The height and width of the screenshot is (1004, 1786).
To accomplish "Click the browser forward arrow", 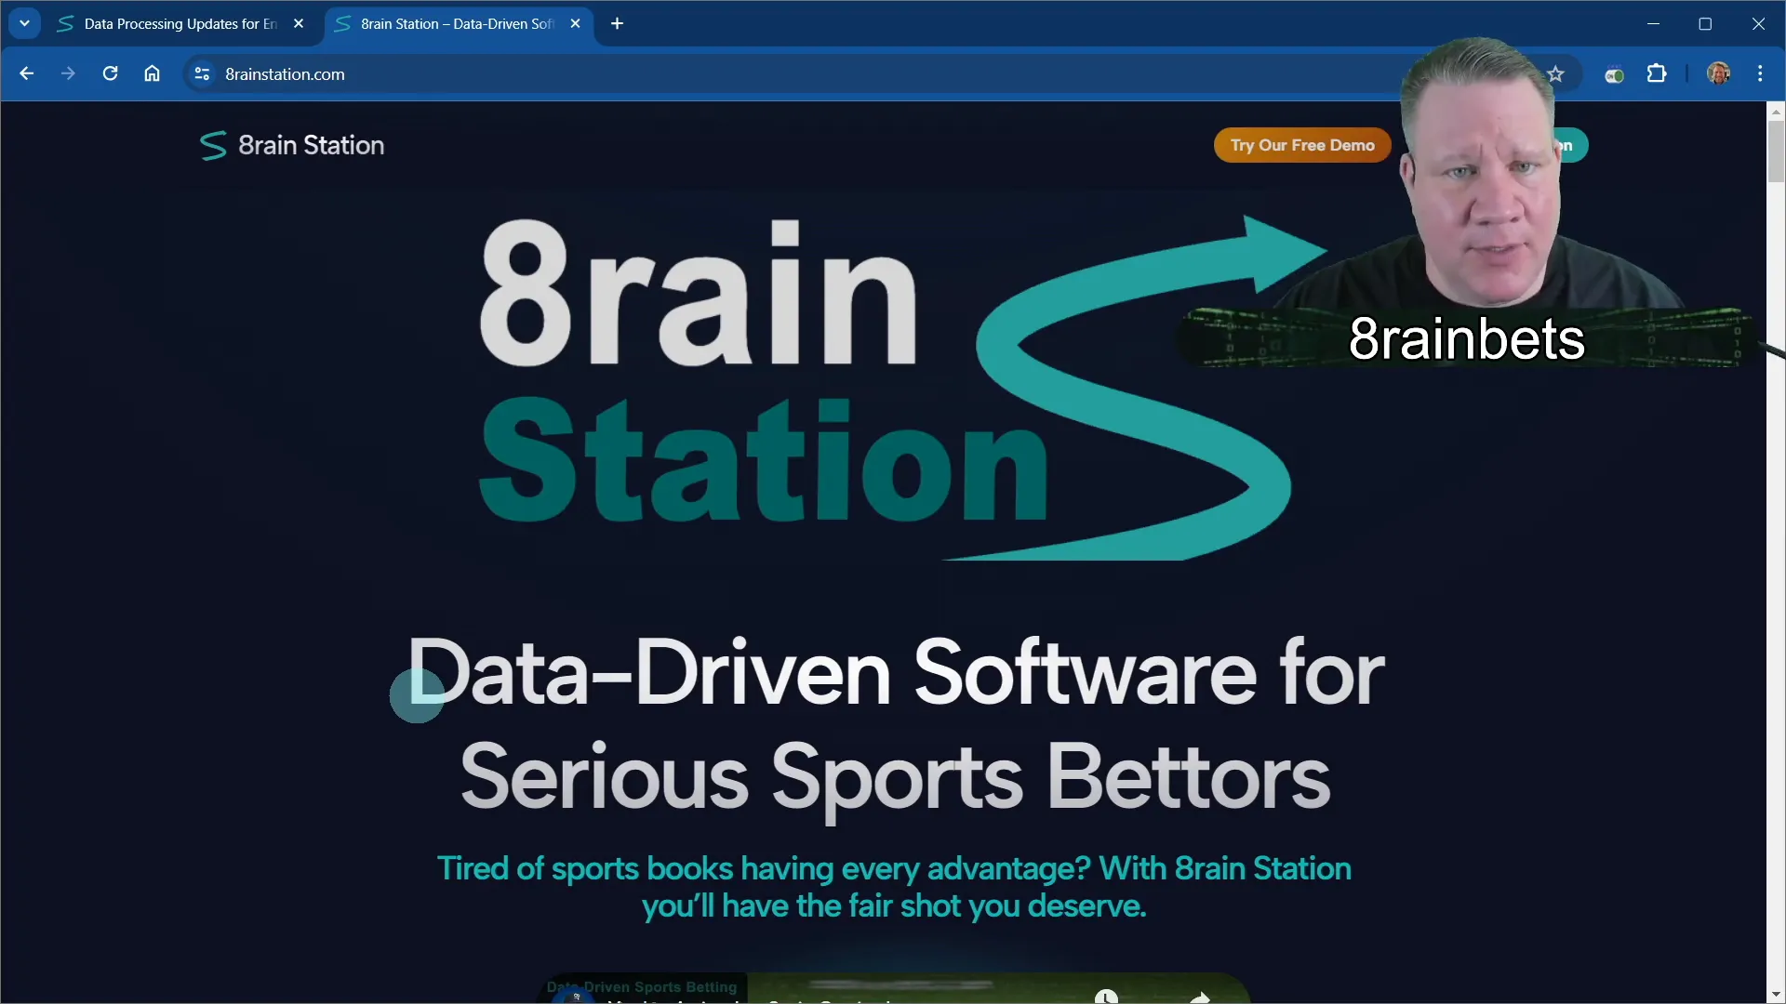I will [68, 73].
